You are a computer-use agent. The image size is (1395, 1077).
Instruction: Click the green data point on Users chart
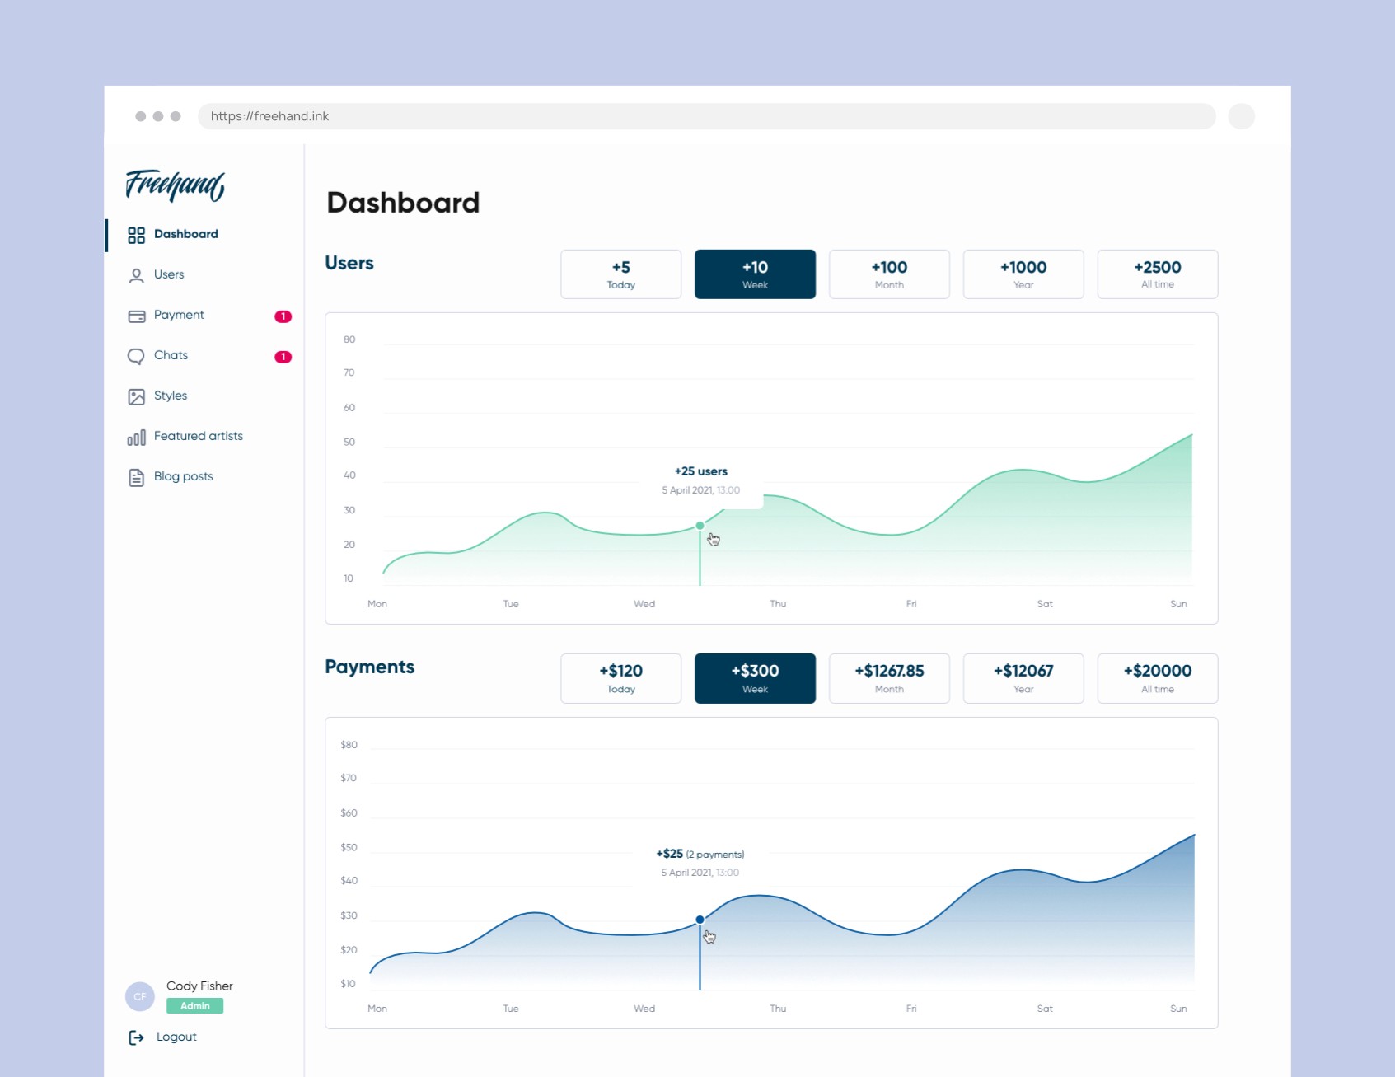pyautogui.click(x=700, y=526)
